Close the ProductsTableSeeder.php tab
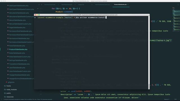The width and height of the screenshot is (180, 101). (x=128, y=4)
